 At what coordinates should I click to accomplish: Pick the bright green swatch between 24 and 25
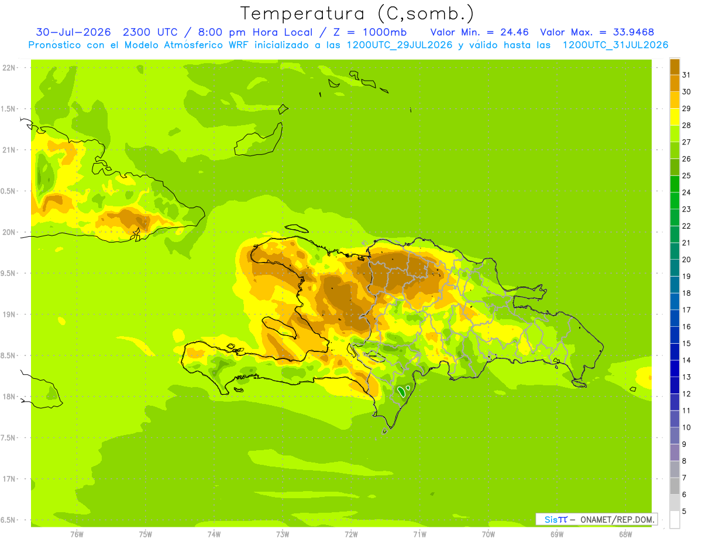pos(675,184)
